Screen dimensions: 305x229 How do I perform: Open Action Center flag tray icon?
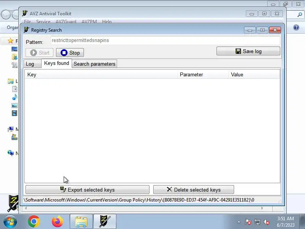point(248,222)
